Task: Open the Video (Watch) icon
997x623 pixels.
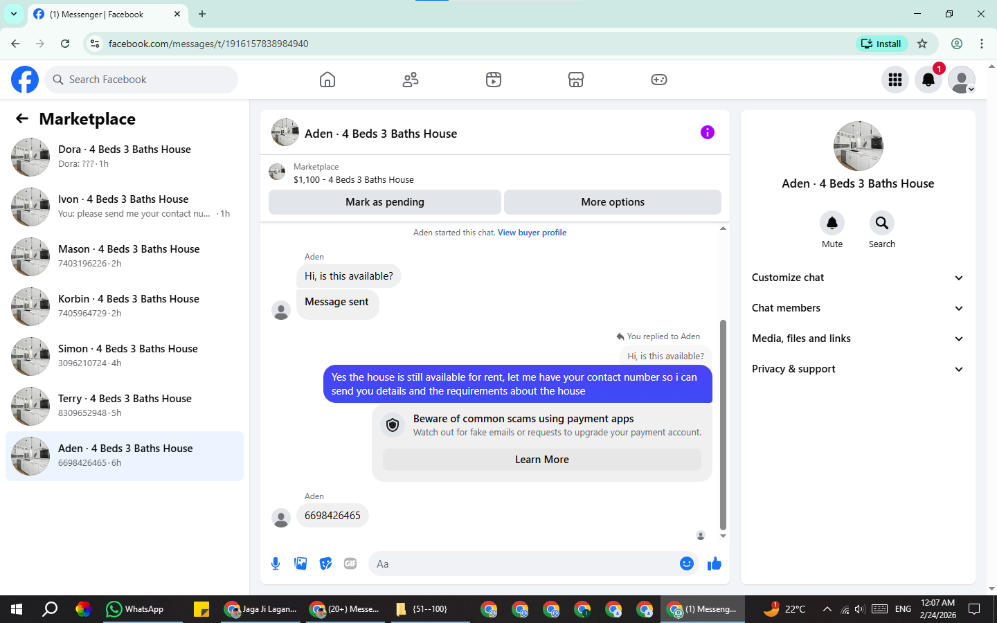Action: point(493,80)
